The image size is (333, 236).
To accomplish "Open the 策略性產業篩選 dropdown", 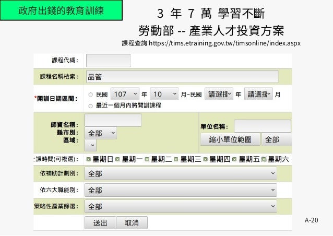I will [181, 206].
